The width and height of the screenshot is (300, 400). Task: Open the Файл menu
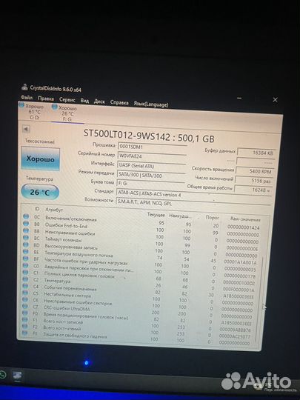click(x=27, y=98)
